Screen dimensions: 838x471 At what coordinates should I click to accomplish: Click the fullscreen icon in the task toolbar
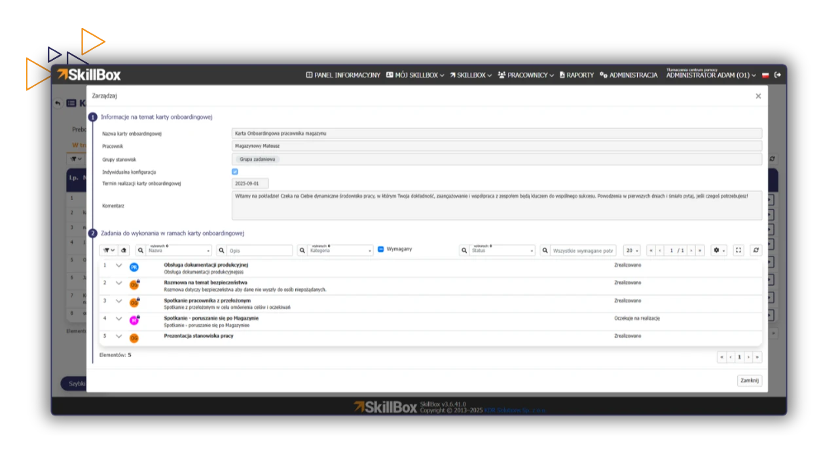click(x=738, y=251)
